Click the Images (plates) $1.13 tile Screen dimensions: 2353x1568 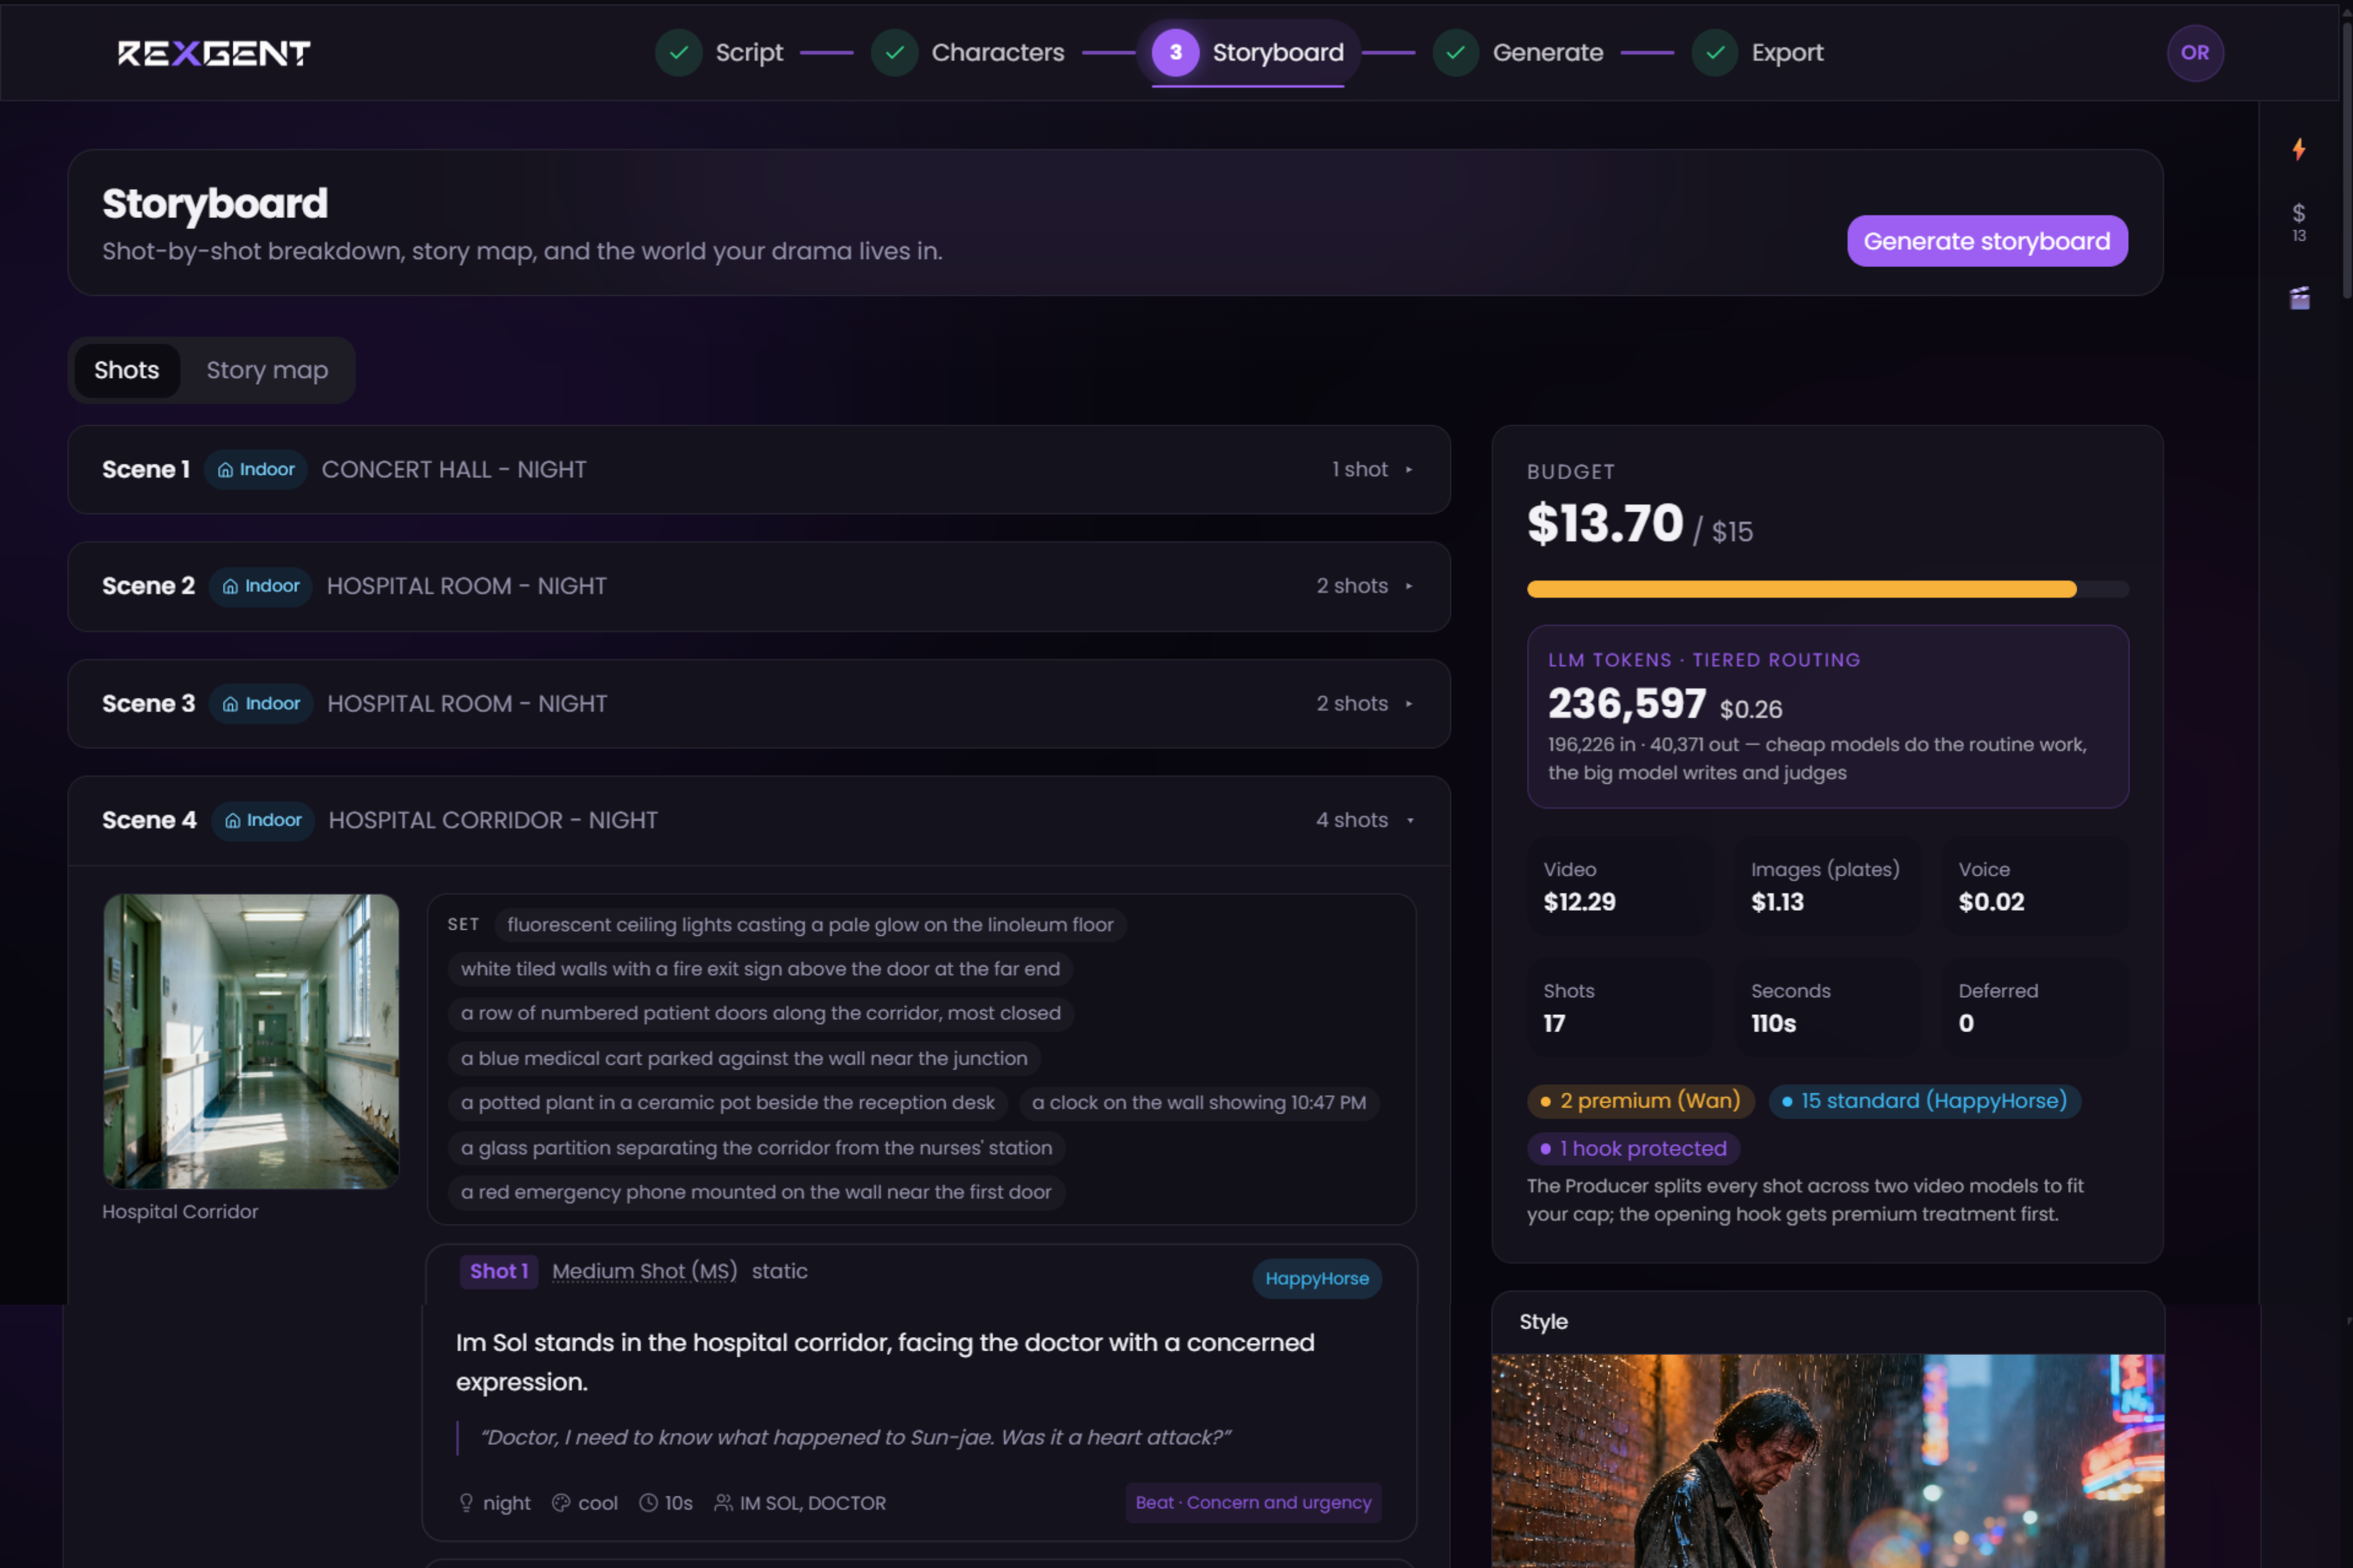point(1828,887)
